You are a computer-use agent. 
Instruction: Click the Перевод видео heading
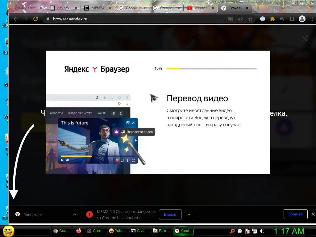click(x=197, y=98)
